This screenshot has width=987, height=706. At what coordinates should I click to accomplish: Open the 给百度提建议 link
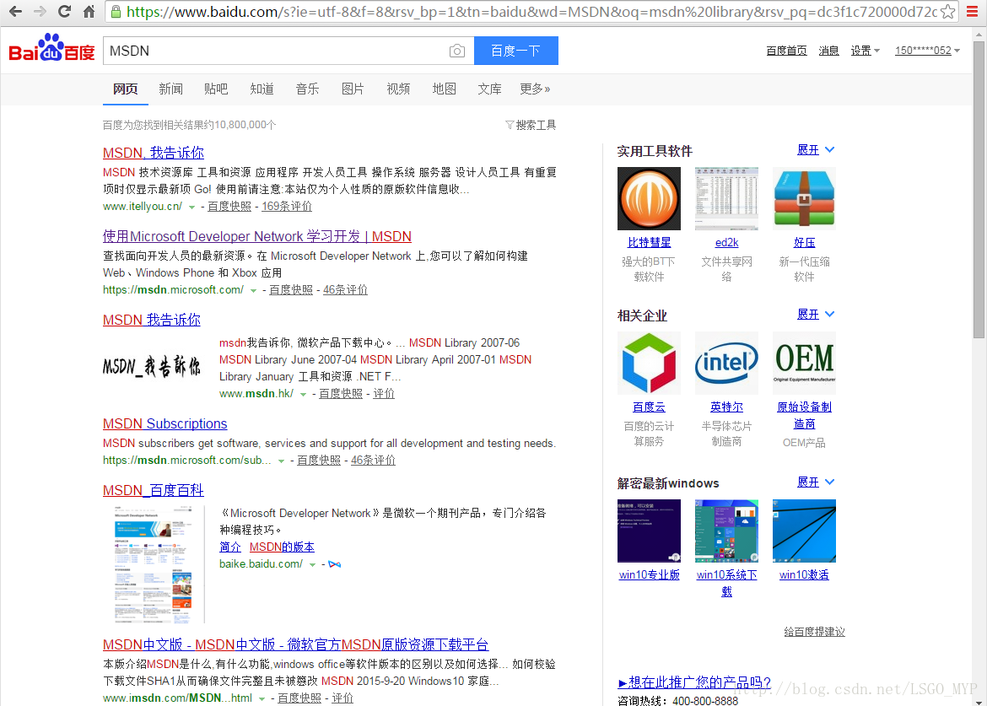(815, 632)
